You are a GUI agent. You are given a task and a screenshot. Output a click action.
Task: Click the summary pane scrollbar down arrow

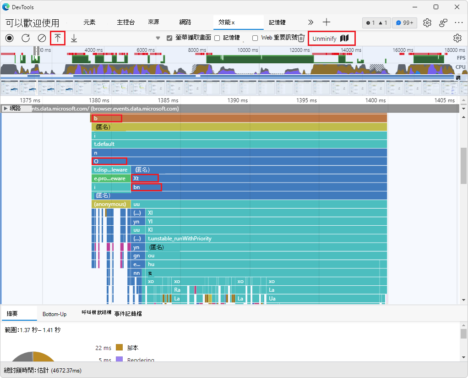pos(463,357)
